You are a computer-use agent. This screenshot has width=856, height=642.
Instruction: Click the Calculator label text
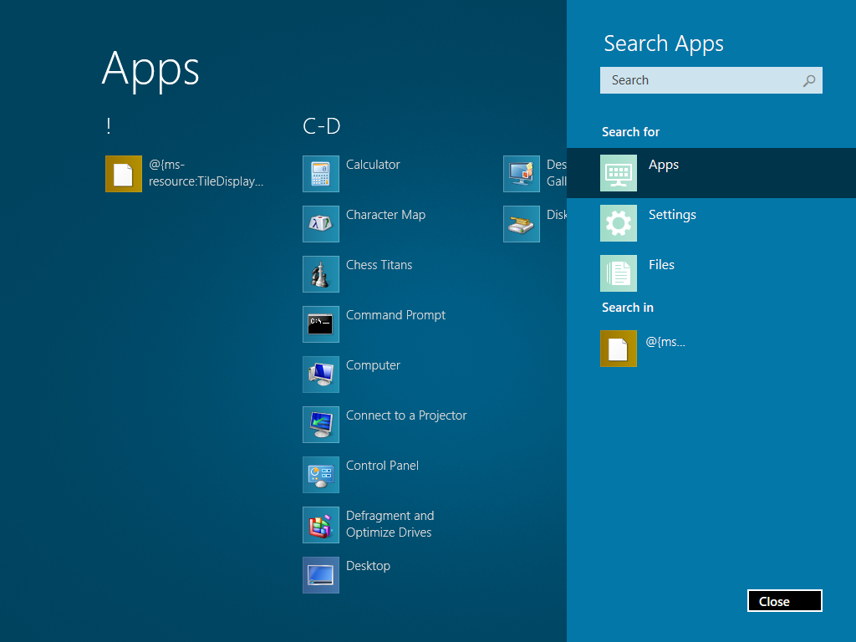click(x=373, y=165)
